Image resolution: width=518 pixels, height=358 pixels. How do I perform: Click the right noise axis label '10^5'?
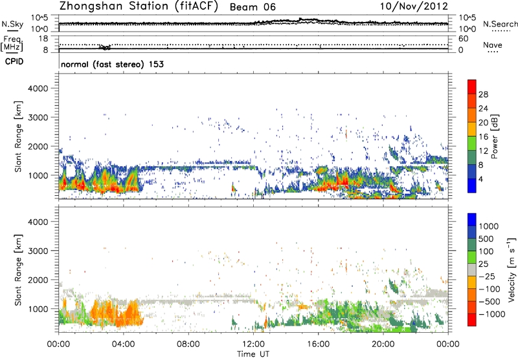[467, 18]
